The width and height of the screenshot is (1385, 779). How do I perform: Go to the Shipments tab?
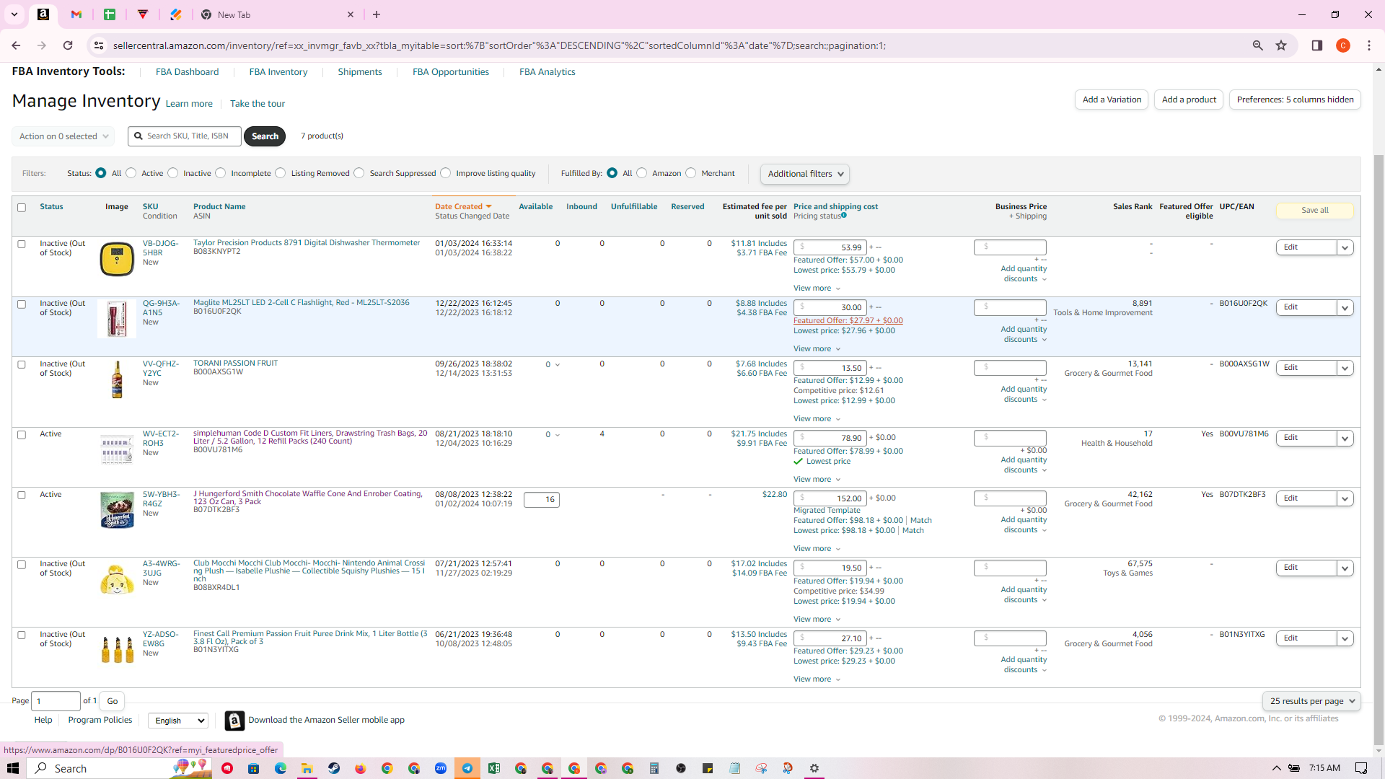tap(360, 72)
